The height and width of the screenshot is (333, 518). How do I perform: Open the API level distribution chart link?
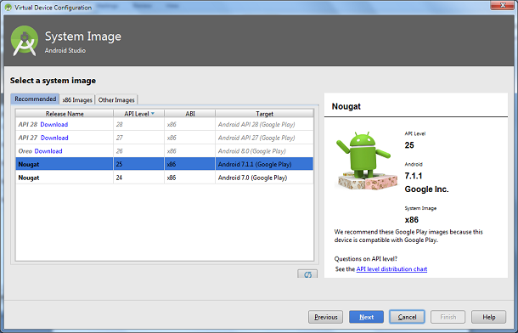[x=391, y=269]
